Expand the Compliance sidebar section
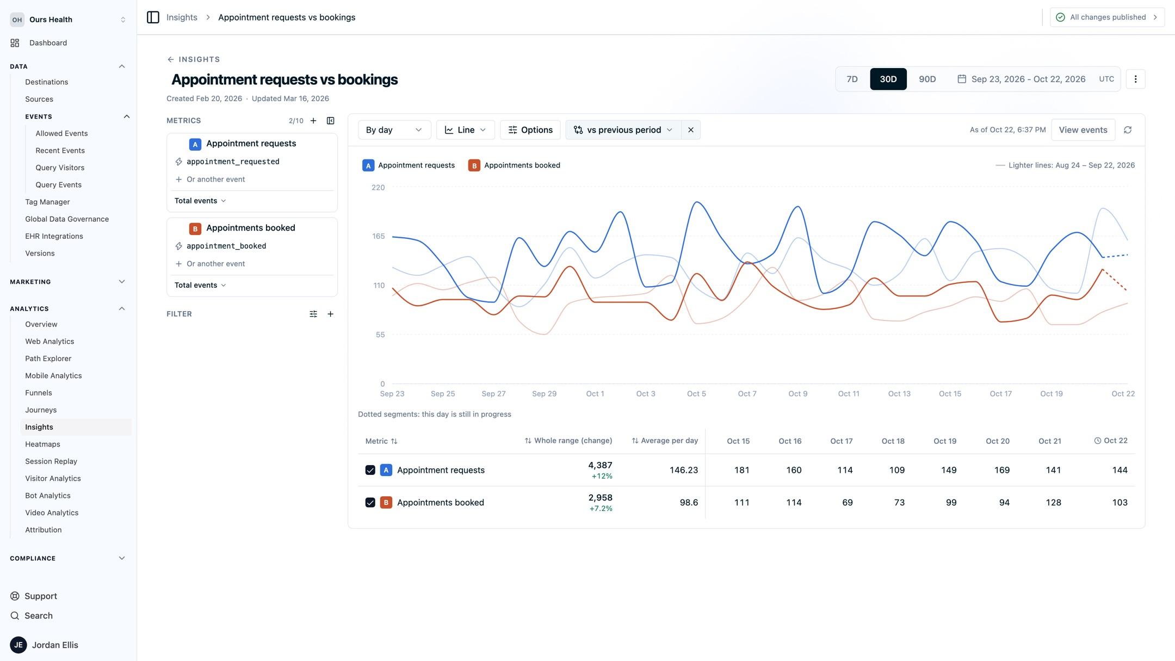Screen dimensions: 1175x661 tap(68, 558)
